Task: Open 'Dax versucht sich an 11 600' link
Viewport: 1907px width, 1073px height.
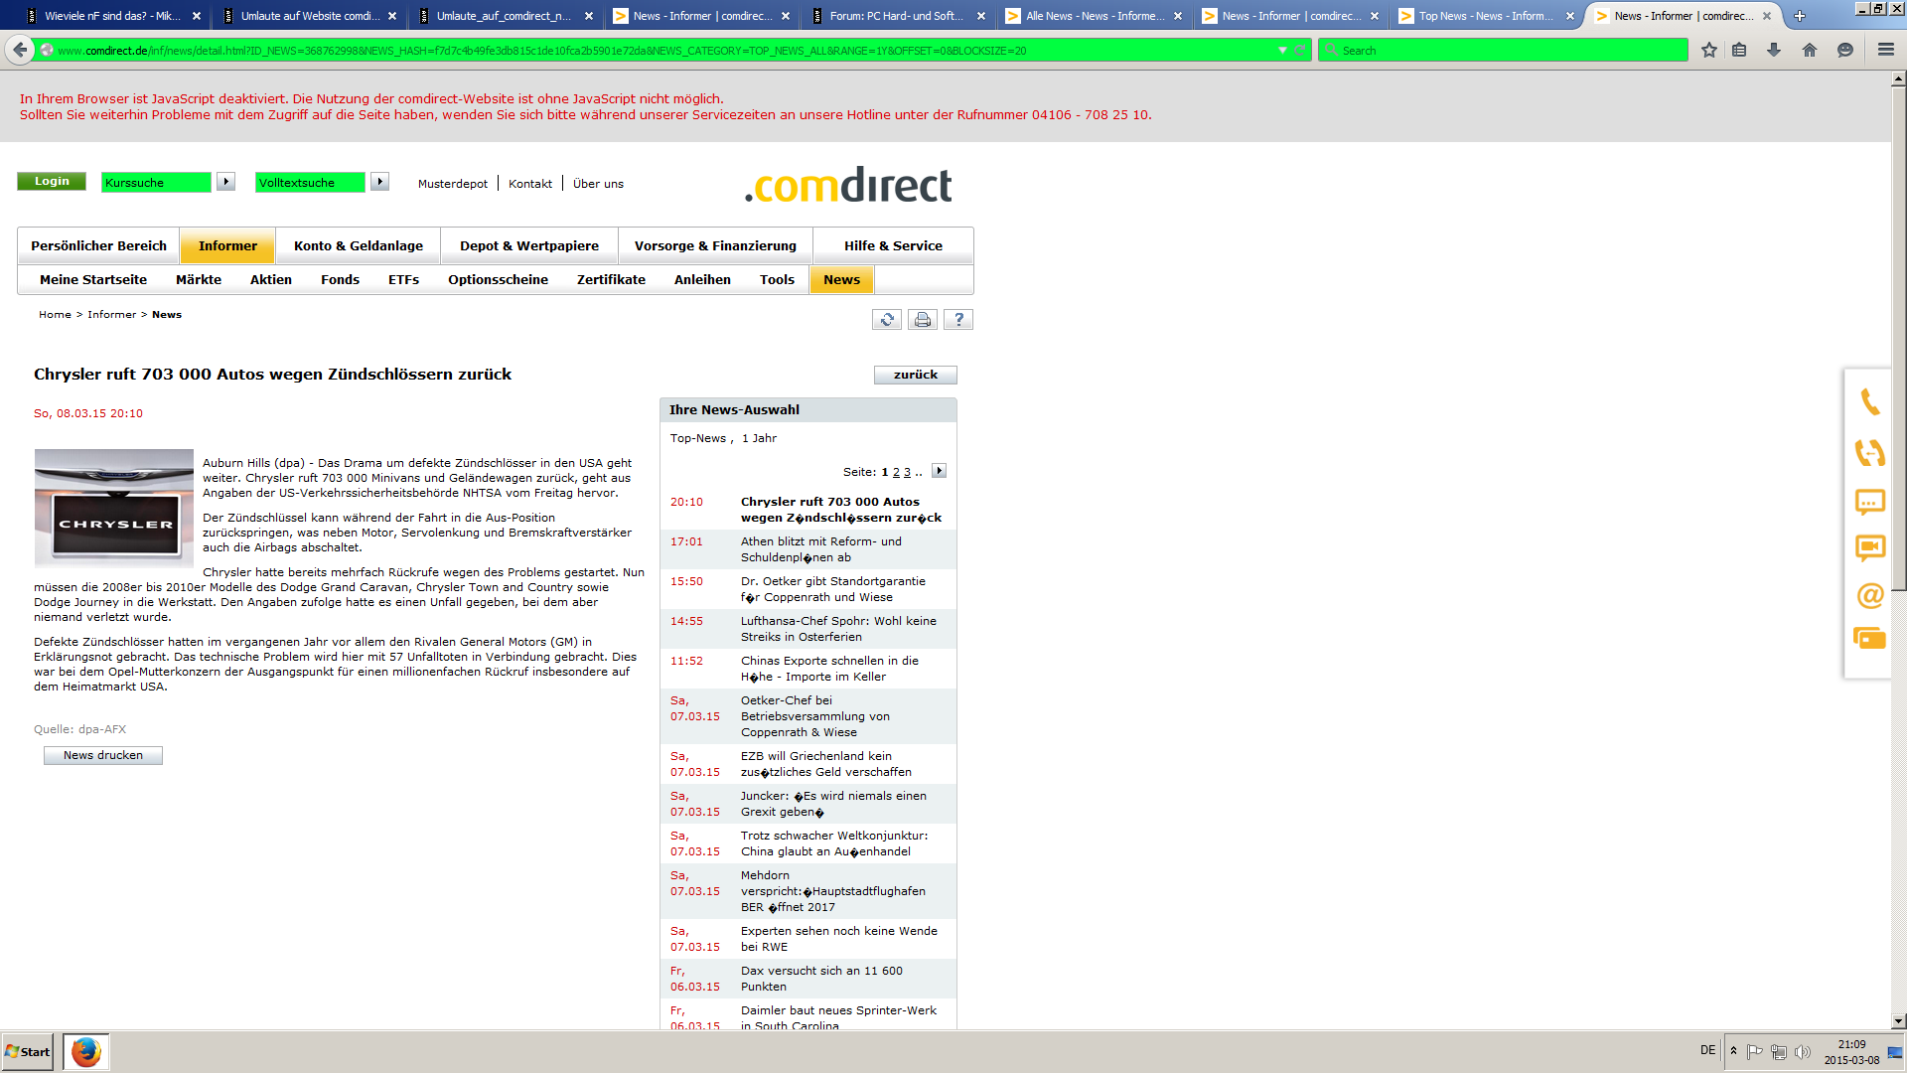Action: click(821, 979)
